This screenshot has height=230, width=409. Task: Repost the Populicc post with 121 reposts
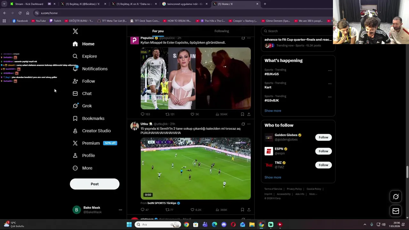(170, 114)
